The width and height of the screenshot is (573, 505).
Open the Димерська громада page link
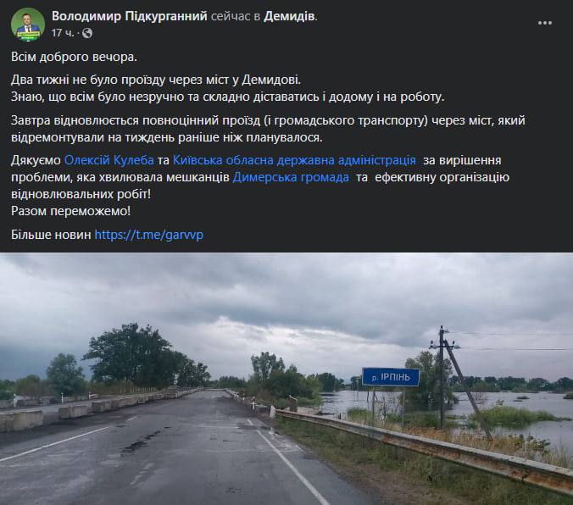(x=291, y=177)
